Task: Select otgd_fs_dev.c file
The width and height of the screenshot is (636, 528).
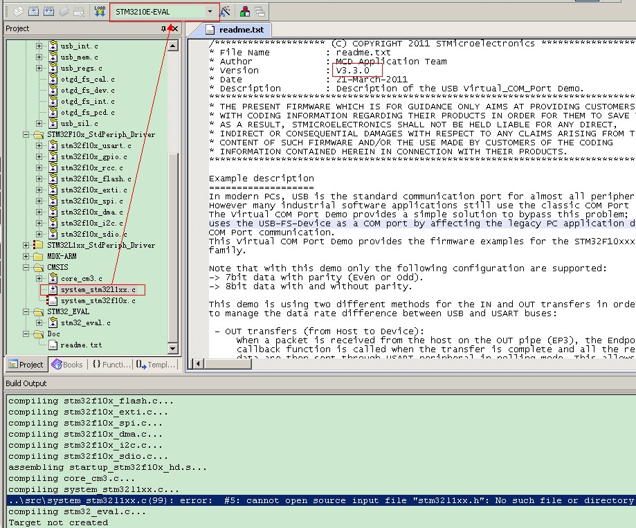Action: (88, 90)
